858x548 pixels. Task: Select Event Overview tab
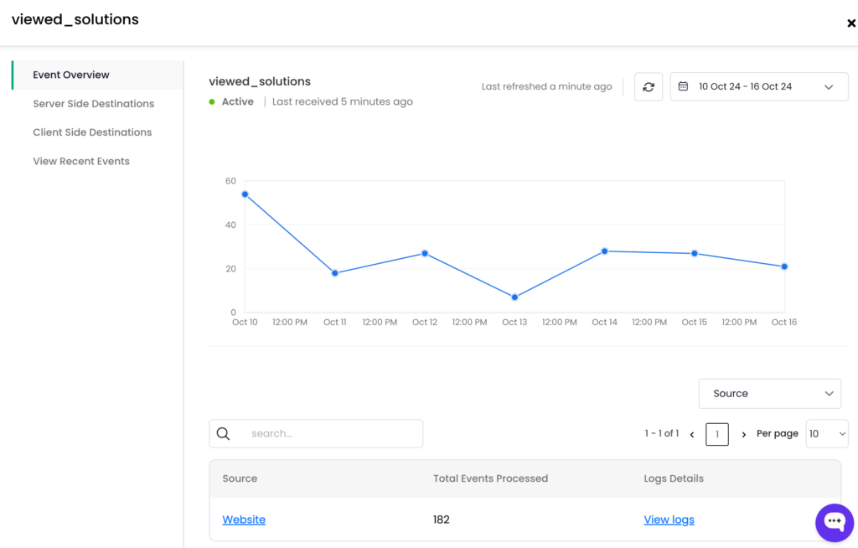coord(97,75)
